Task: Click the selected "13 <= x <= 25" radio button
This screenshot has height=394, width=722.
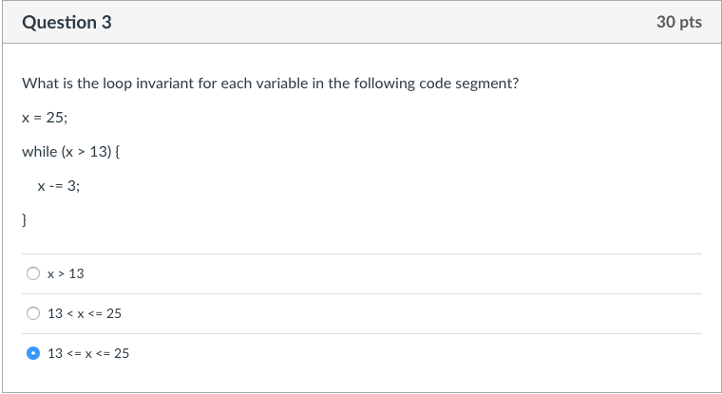Action: click(x=33, y=354)
